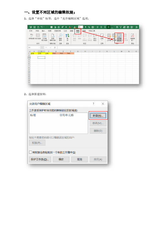The image size is (160, 227).
Task: Open the 开发工具 ribbon tab
Action: pos(92,31)
